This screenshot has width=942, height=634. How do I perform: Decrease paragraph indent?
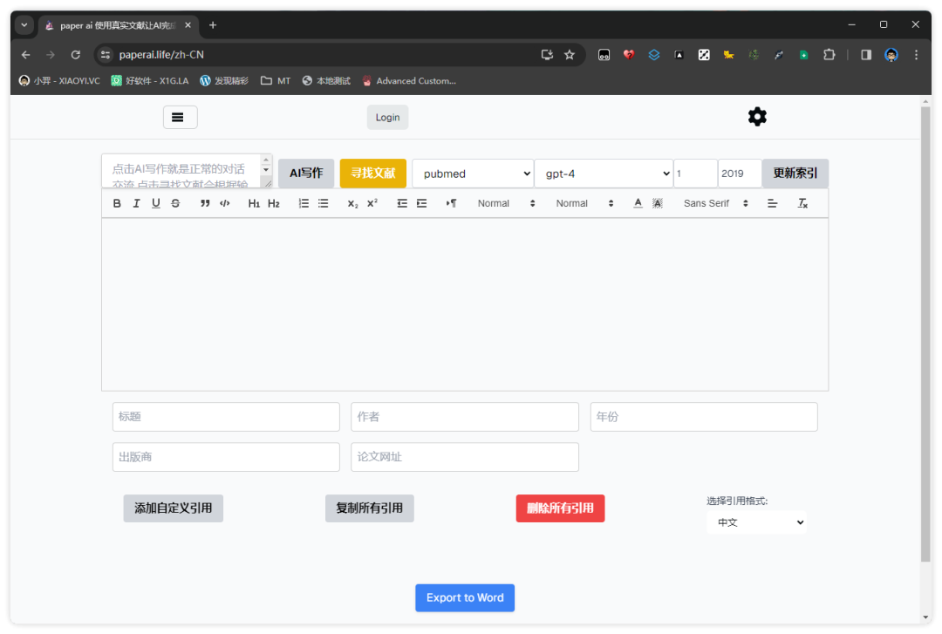[402, 203]
